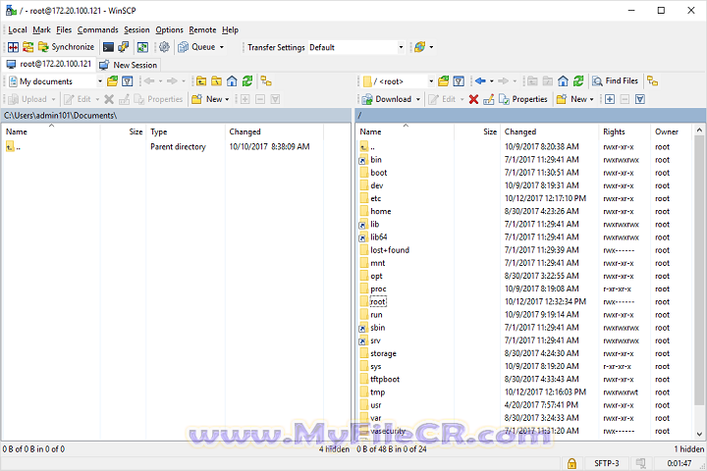Click the lock icon in status bar
The width and height of the screenshot is (707, 471).
point(571,463)
